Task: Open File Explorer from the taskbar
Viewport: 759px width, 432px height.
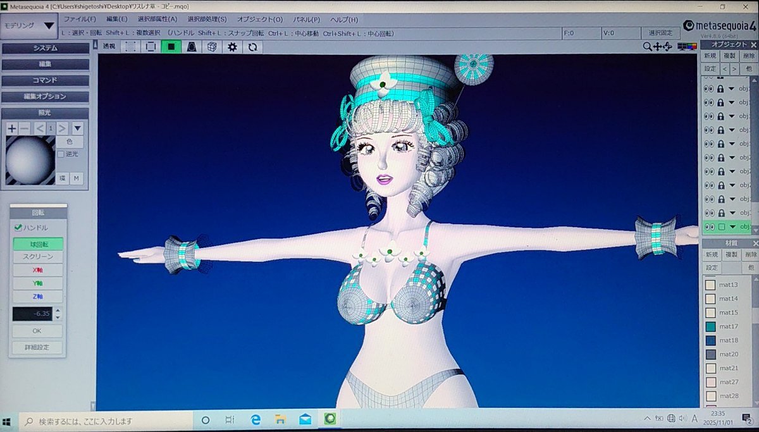Action: (x=280, y=419)
